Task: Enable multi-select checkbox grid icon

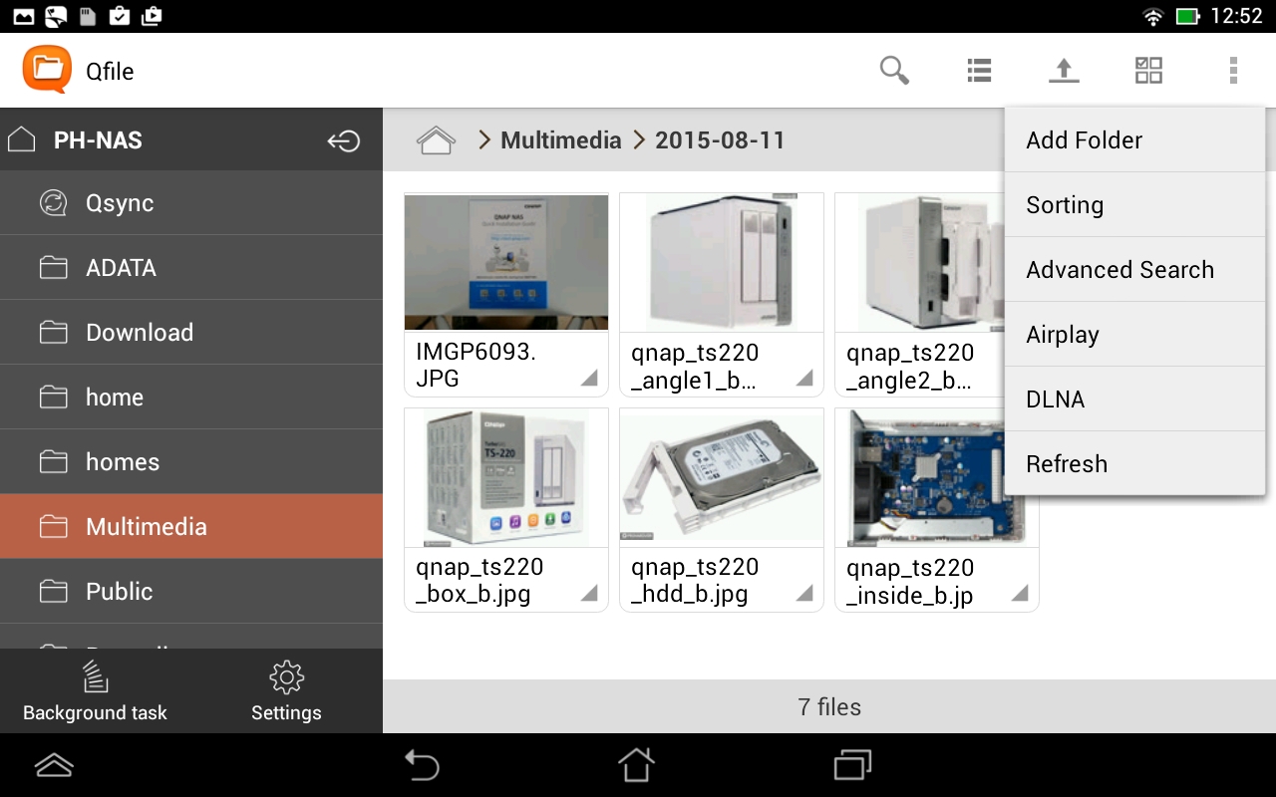Action: click(1148, 71)
